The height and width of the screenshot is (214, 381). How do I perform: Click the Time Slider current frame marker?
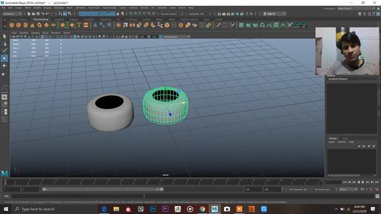pyautogui.click(x=5, y=182)
